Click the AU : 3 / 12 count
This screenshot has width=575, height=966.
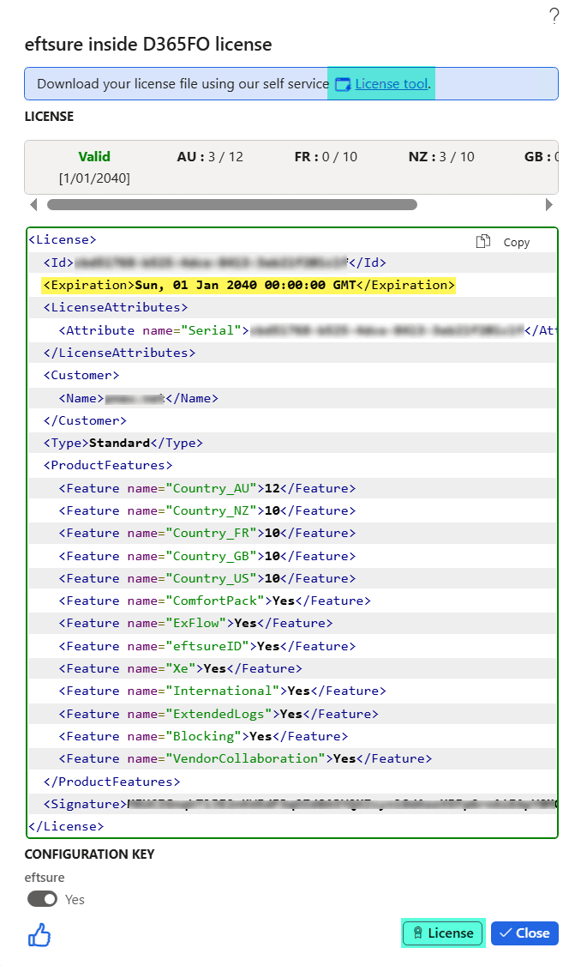point(210,156)
